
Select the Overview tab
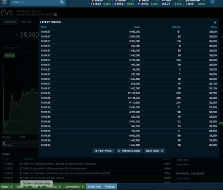pyautogui.click(x=10, y=22)
